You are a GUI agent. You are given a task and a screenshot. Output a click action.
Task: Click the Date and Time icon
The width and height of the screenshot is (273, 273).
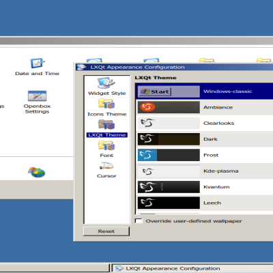point(38,63)
